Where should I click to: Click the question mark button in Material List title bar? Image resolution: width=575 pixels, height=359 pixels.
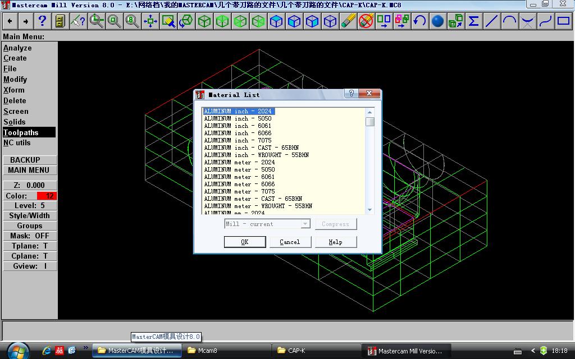click(x=351, y=94)
